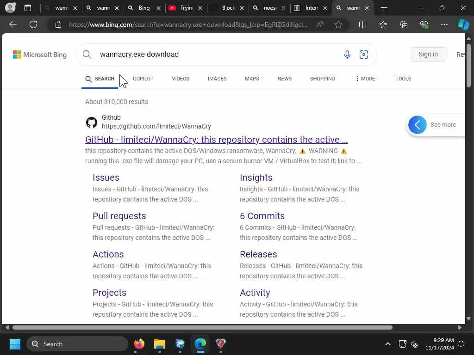Activate the Read aloud icon in address bar
This screenshot has width=474, height=355.
coord(320,24)
